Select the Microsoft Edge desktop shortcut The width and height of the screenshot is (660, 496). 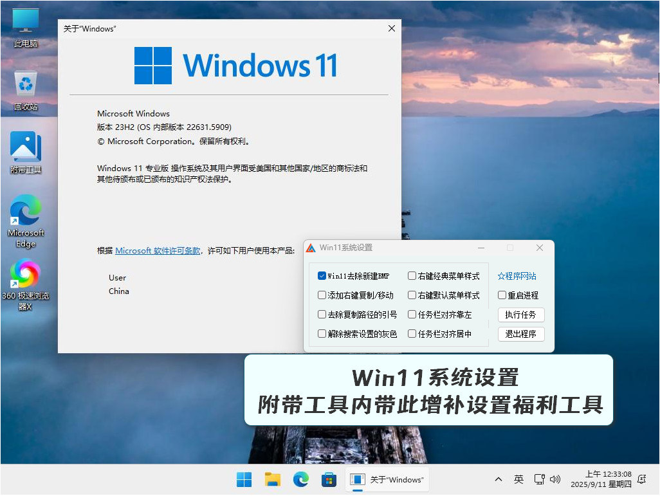coord(26,221)
